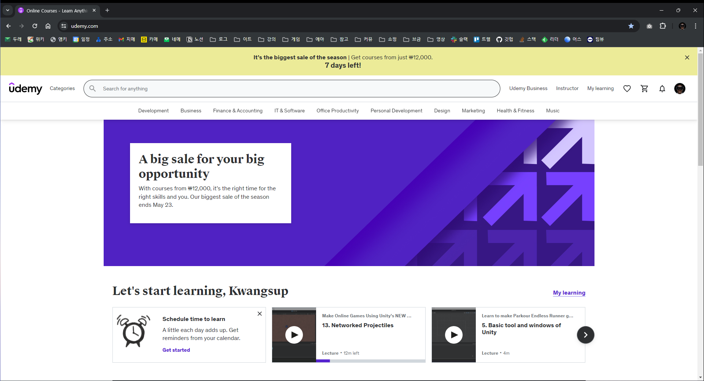
Task: Open the 스택 Stack Overflow bookmark
Action: [x=527, y=40]
